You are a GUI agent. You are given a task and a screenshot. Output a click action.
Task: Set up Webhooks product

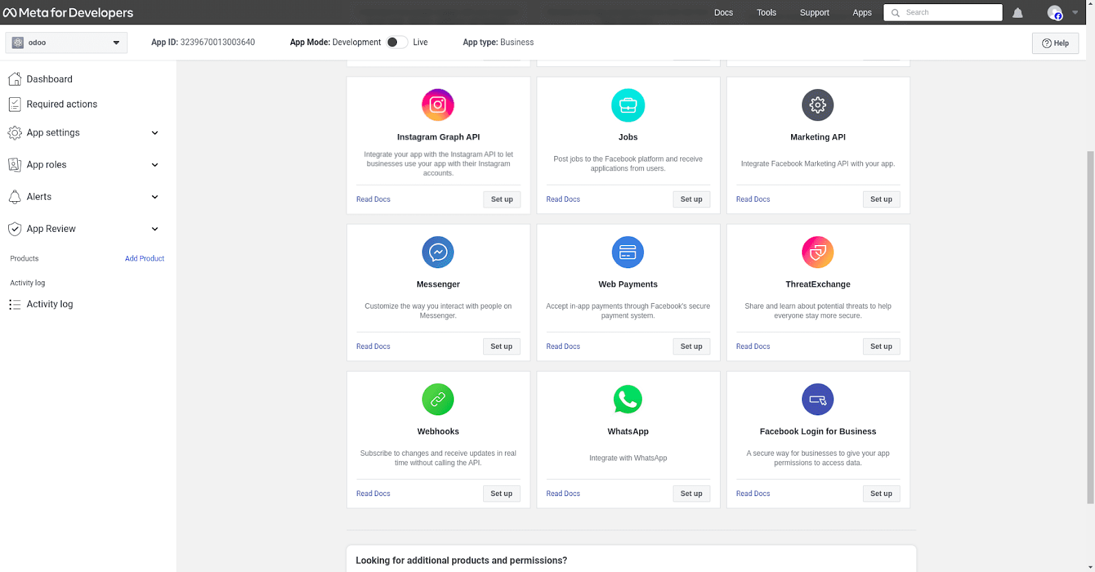point(502,493)
